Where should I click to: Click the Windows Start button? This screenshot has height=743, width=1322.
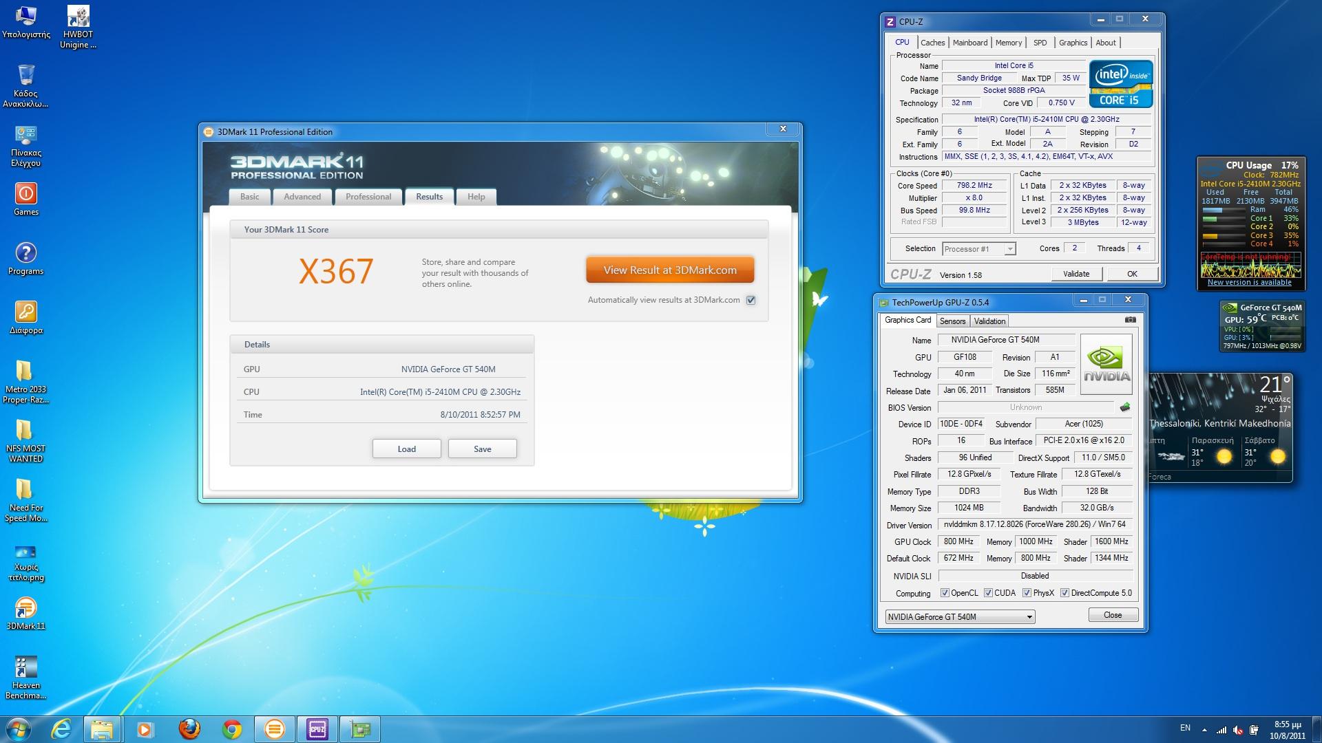tap(18, 729)
